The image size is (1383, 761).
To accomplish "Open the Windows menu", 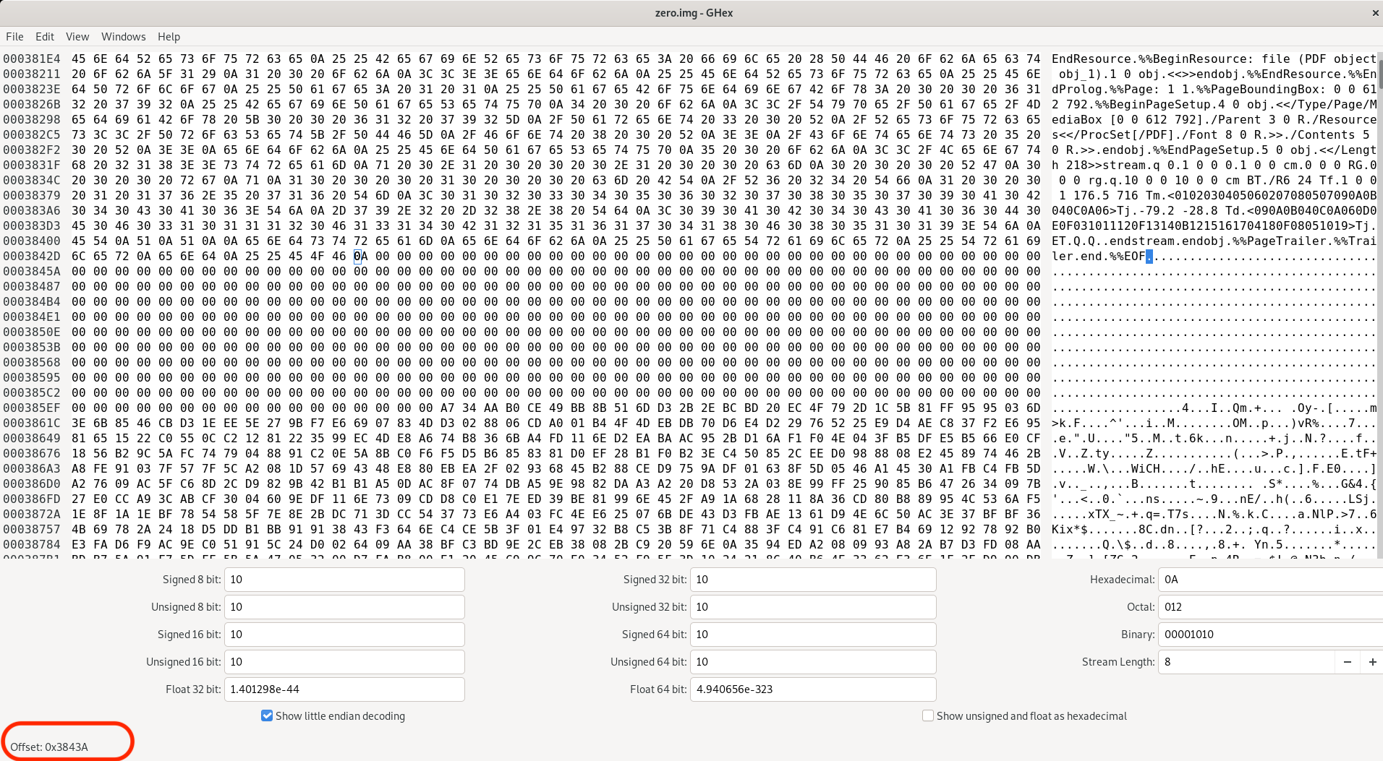I will coord(123,37).
